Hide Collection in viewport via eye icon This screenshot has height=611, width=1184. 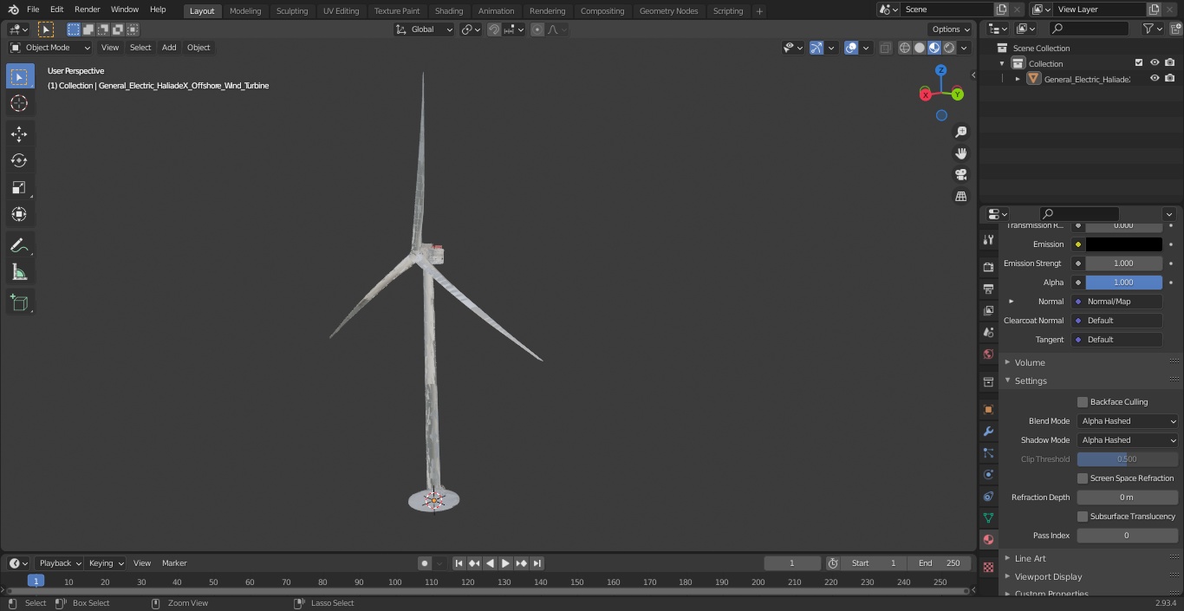(x=1155, y=63)
